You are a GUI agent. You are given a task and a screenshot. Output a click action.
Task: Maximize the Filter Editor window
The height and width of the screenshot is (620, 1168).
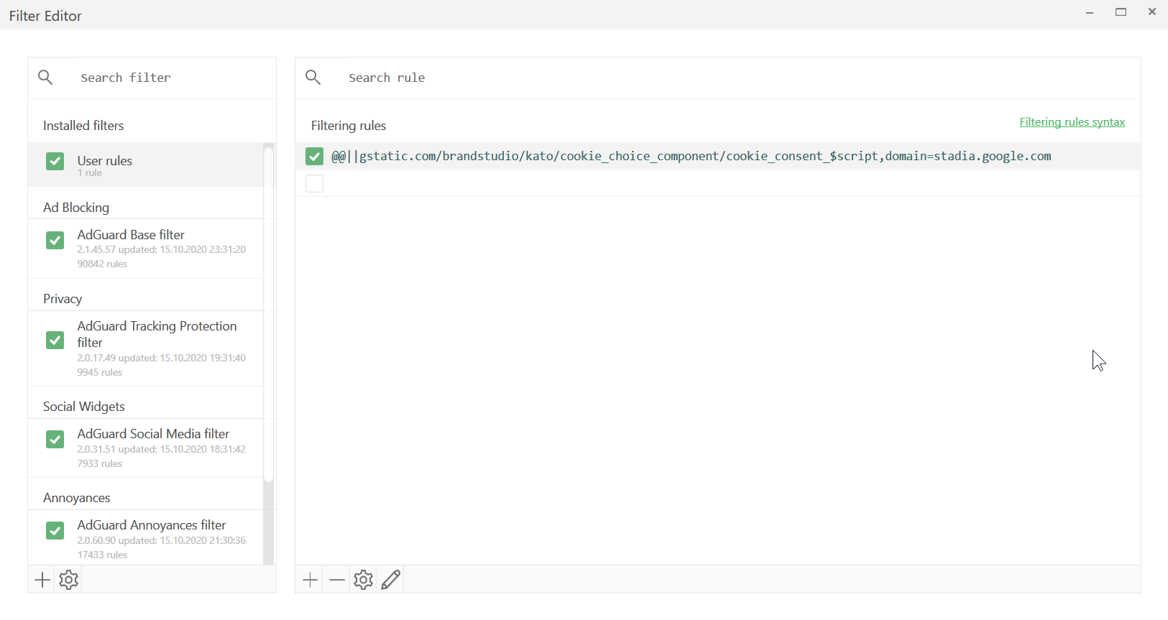[1122, 12]
